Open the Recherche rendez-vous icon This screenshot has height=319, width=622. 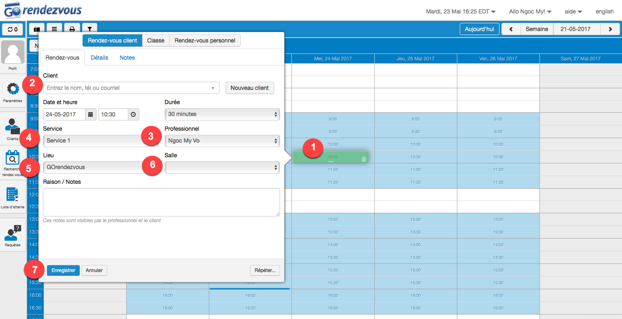pos(13,158)
